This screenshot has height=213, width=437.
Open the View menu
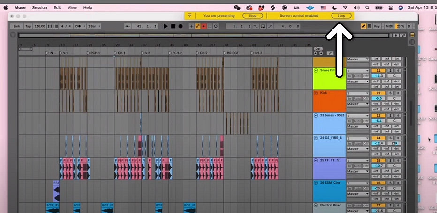(x=72, y=8)
